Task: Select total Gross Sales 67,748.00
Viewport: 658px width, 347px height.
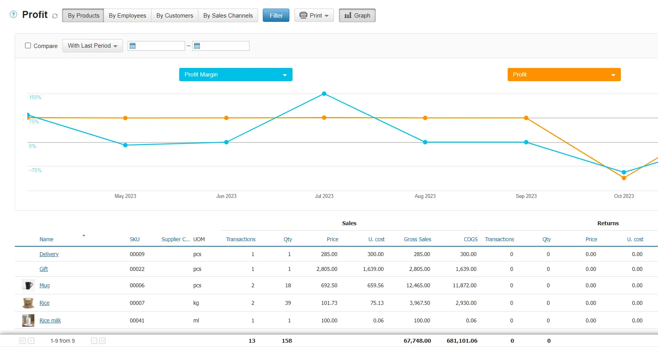Action: [x=417, y=341]
